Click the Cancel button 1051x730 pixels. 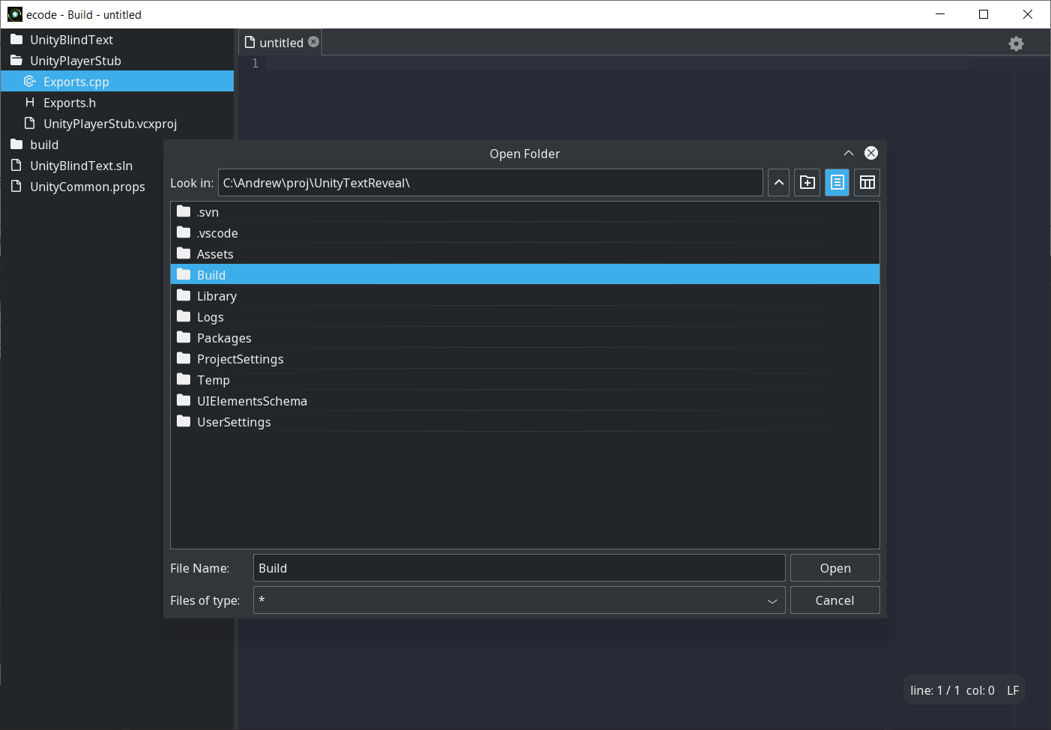coord(835,600)
